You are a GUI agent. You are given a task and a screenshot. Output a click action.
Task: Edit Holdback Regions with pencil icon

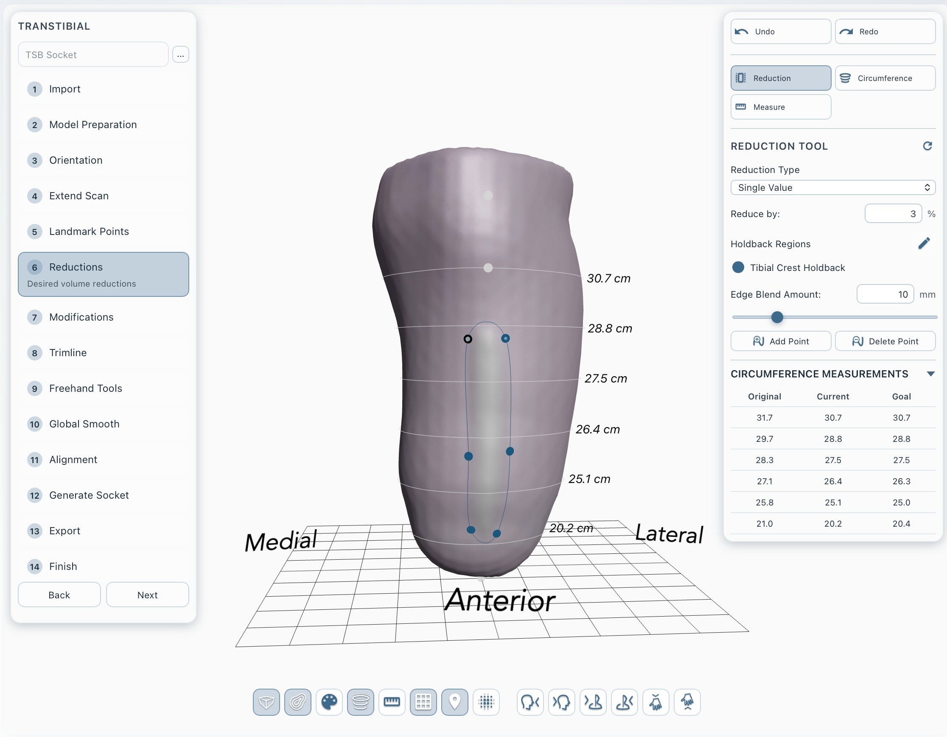click(x=924, y=243)
